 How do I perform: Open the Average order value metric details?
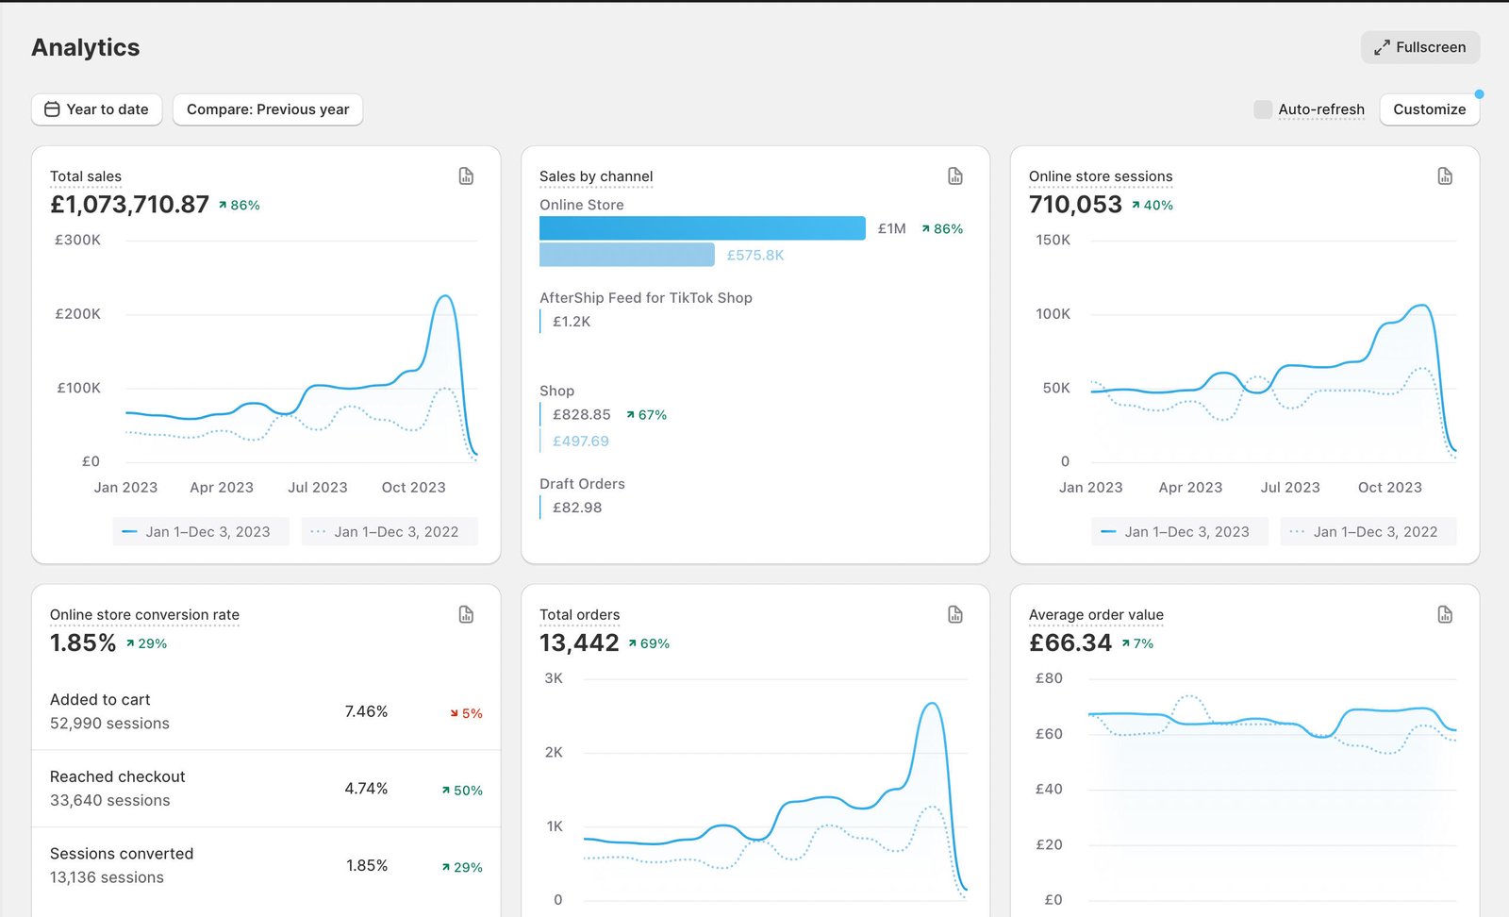coord(1096,614)
